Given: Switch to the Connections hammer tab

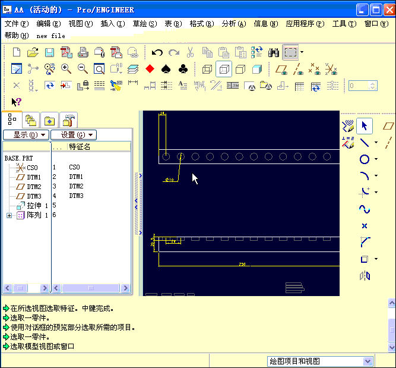Looking at the screenshot, I should (68, 120).
